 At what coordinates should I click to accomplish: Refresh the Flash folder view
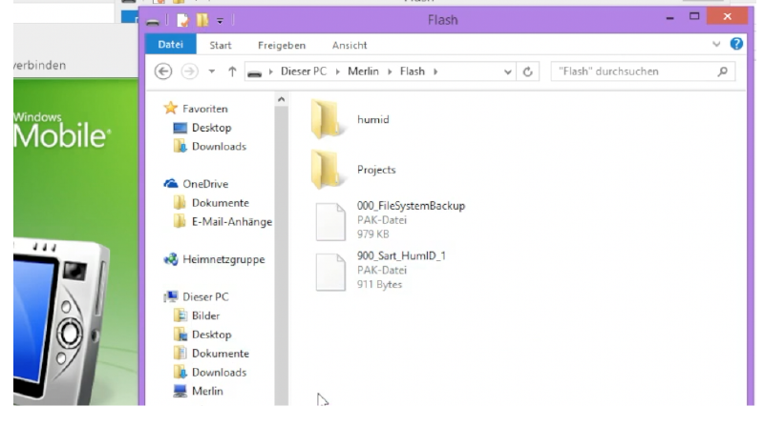pos(528,72)
